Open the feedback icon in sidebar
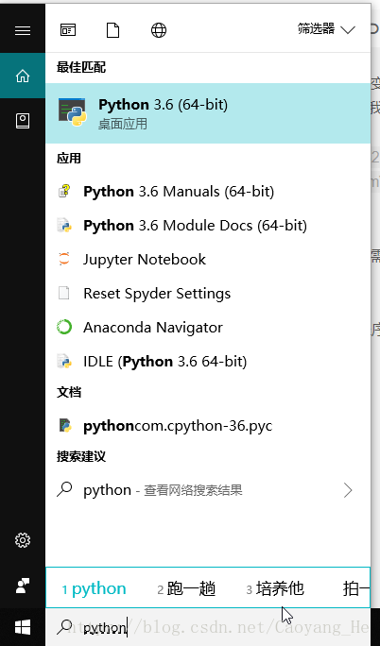The image size is (380, 646). pos(23,586)
